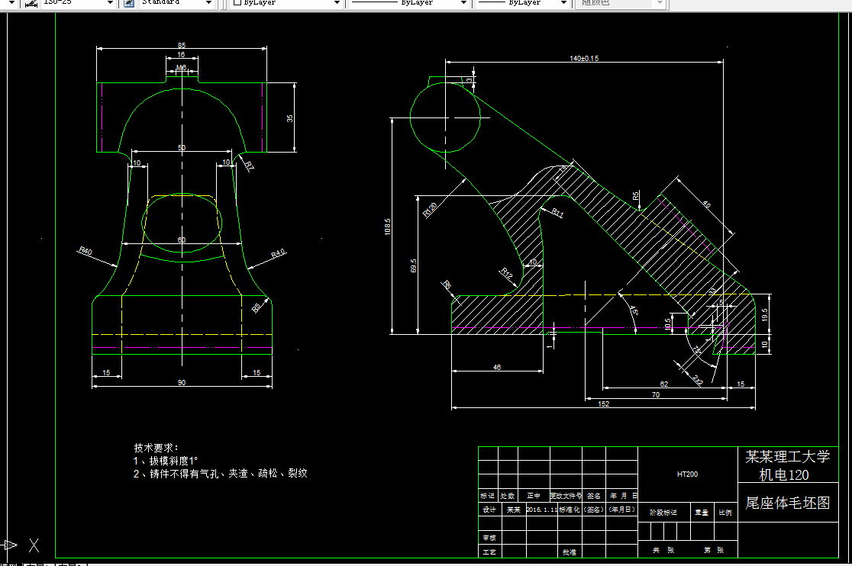The image size is (852, 566).
Task: Click the 技术要求 heading text
Action: [156, 448]
